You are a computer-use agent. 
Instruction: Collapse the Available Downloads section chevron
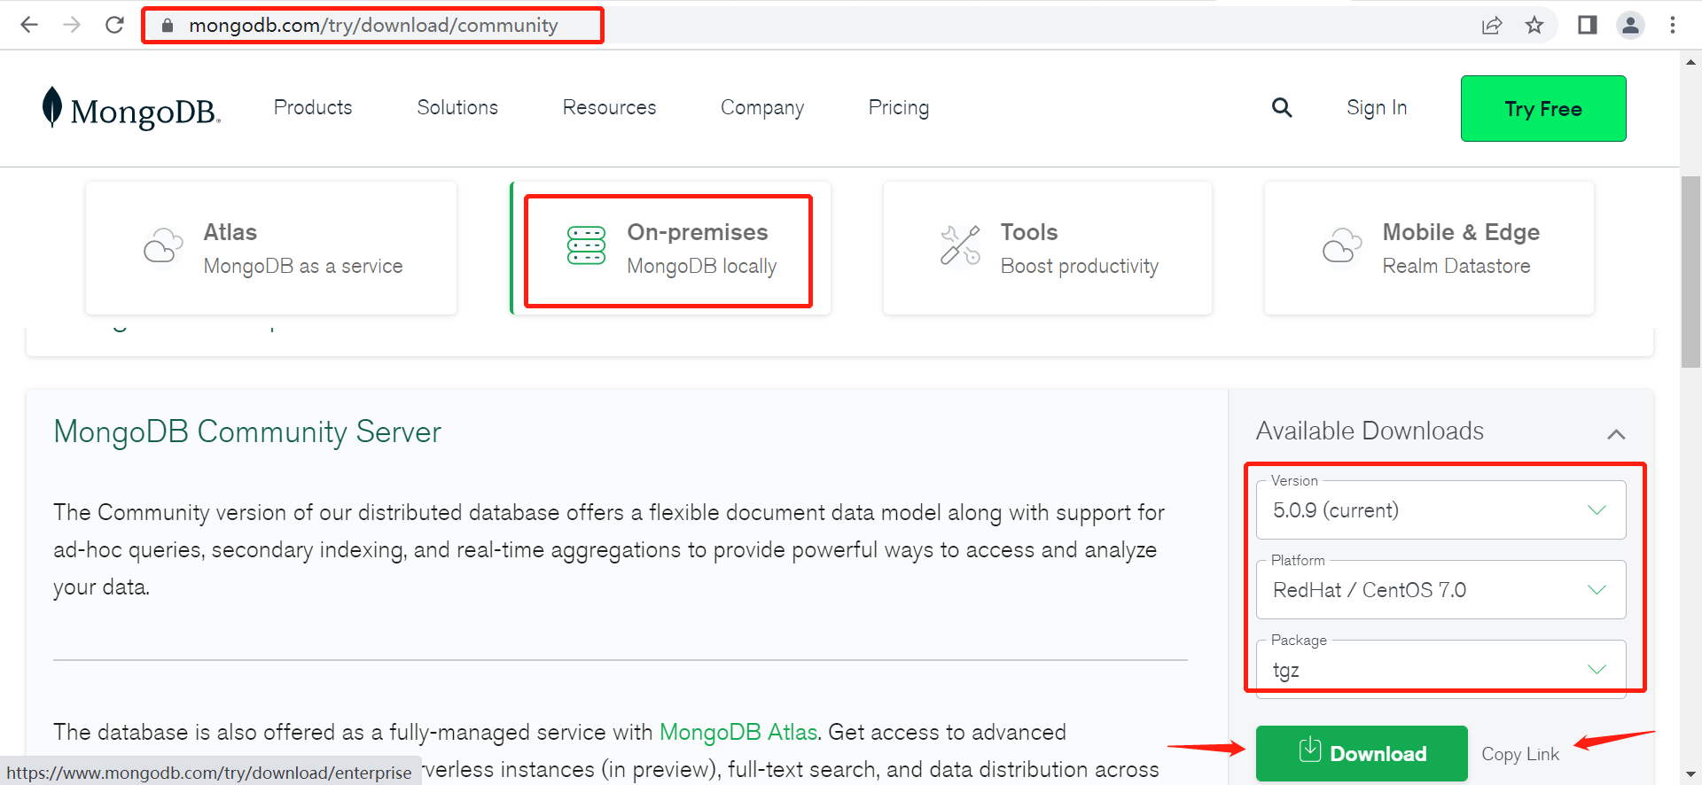point(1616,434)
